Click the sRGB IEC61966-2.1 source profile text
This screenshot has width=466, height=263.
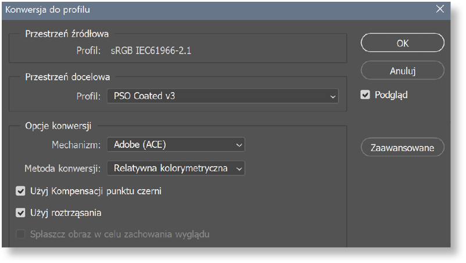tap(151, 51)
